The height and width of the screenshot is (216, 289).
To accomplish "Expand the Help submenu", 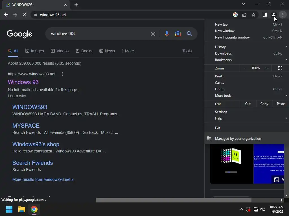I will tap(247, 118).
